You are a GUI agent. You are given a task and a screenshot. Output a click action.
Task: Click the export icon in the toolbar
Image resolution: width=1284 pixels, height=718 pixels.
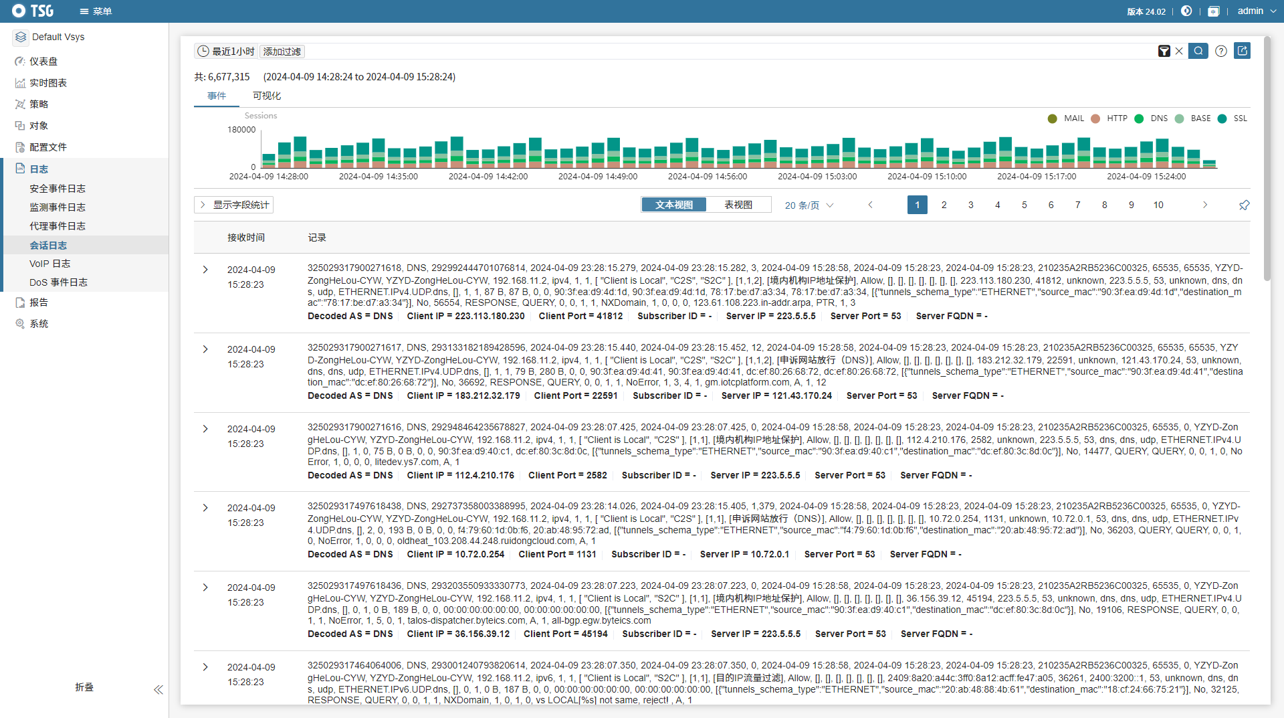(1242, 51)
